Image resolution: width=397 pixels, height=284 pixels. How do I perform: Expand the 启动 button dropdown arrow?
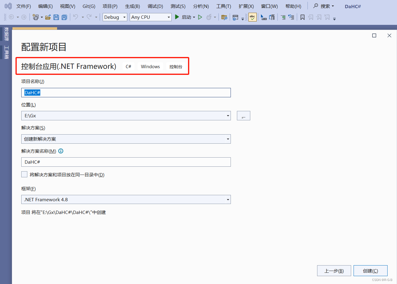(194, 18)
